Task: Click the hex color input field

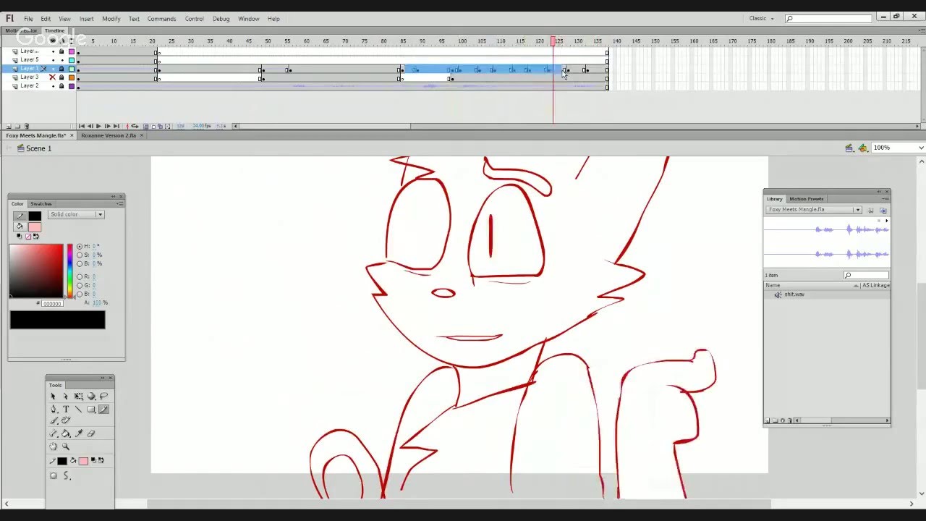Action: (52, 303)
